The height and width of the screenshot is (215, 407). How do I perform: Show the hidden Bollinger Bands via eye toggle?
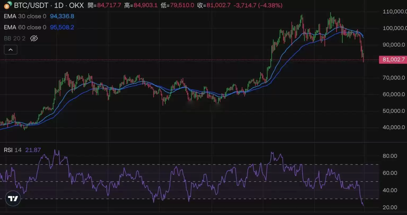tap(34, 38)
